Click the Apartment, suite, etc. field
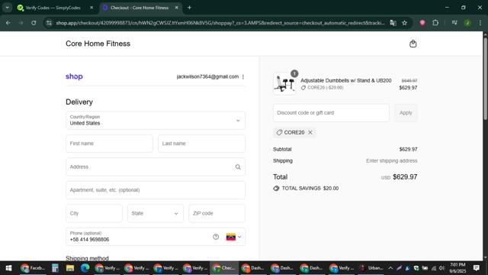The width and height of the screenshot is (488, 275). pyautogui.click(x=156, y=190)
